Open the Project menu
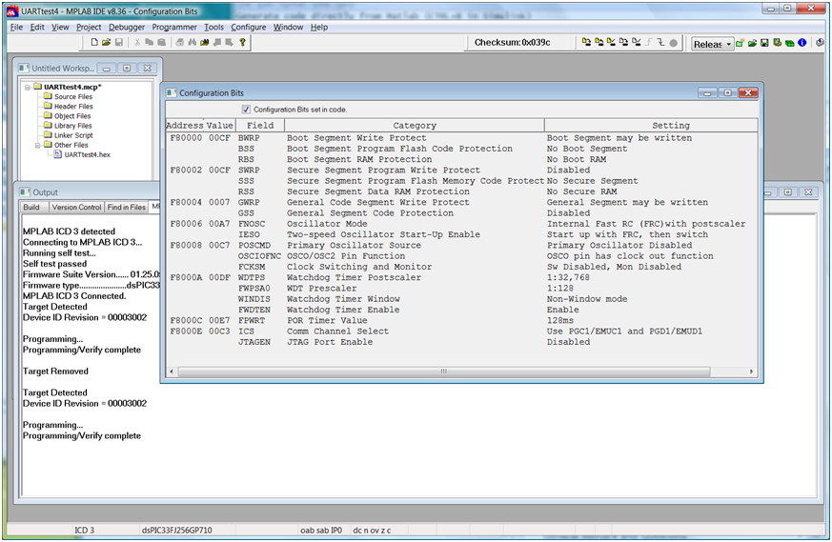Image resolution: width=832 pixels, height=542 pixels. coord(89,27)
